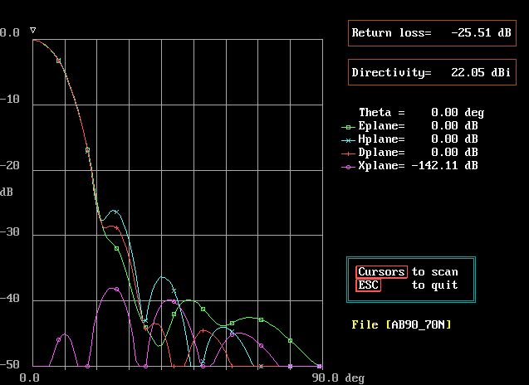529x385 pixels.
Task: Click the dB y-axis unit label
Action: coord(7,192)
